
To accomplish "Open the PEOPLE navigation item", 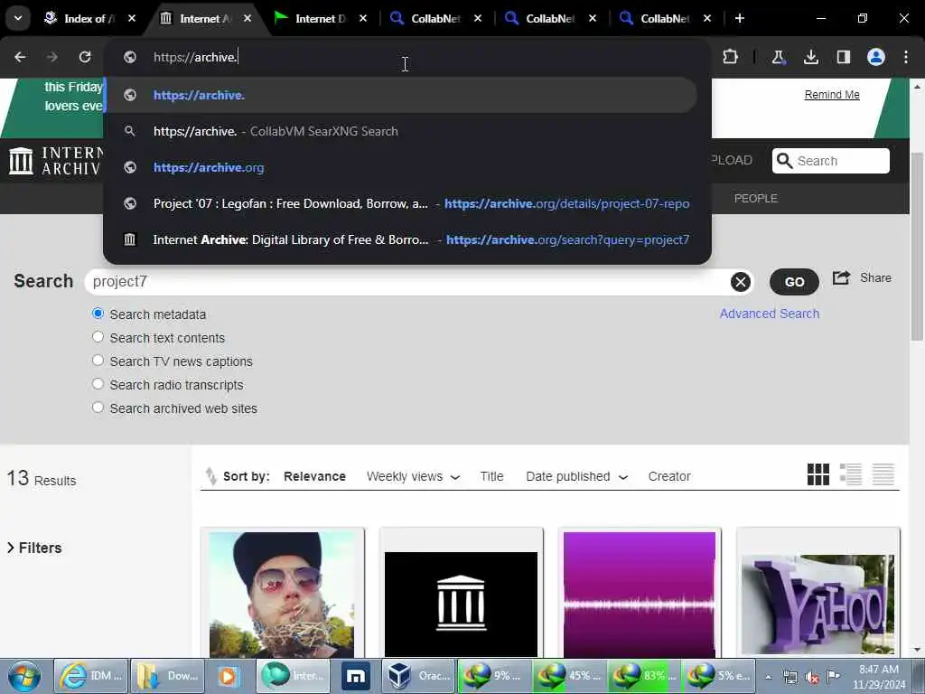I will (755, 198).
